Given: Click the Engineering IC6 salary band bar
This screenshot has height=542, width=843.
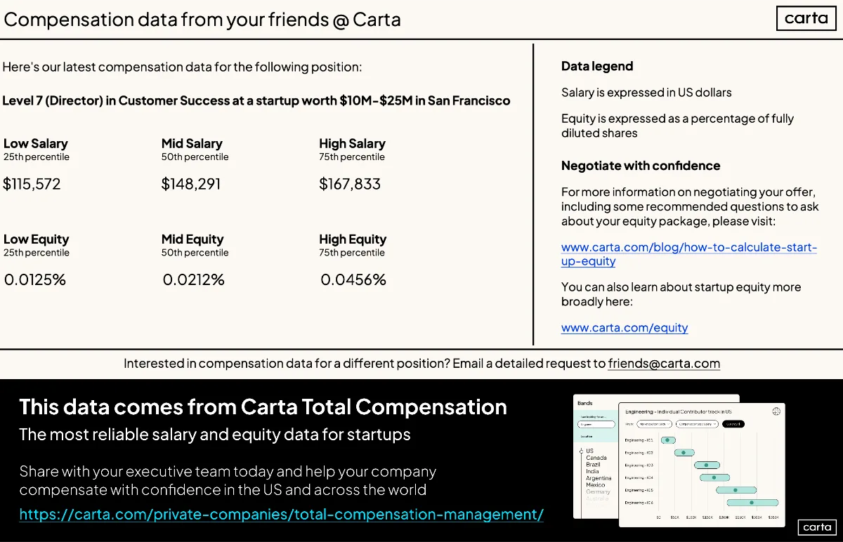Looking at the screenshot, I should coord(752,503).
